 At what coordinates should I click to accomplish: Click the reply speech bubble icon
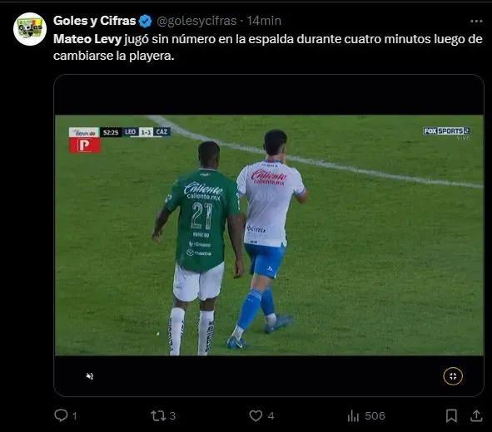click(x=61, y=415)
